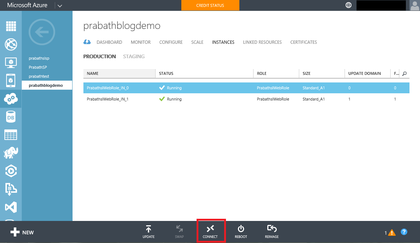Switch to the DASHBOARD tab
The height and width of the screenshot is (243, 420).
pyautogui.click(x=109, y=42)
